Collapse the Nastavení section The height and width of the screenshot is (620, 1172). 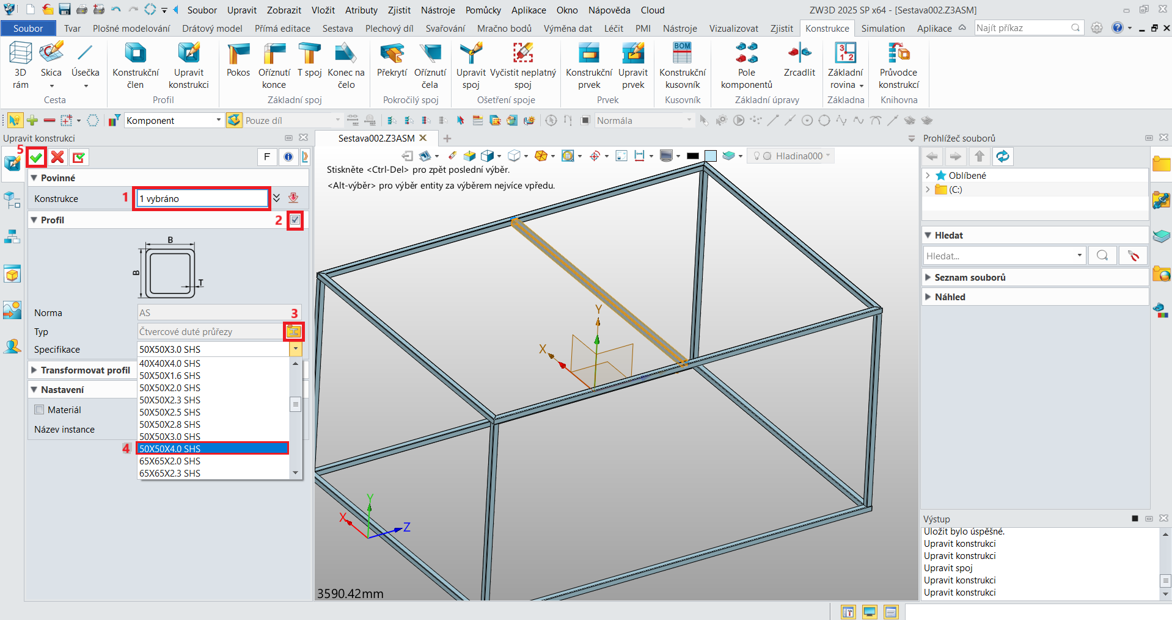coord(34,389)
